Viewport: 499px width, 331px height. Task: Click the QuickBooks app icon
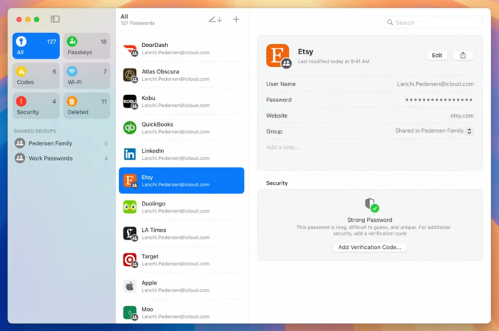point(130,128)
